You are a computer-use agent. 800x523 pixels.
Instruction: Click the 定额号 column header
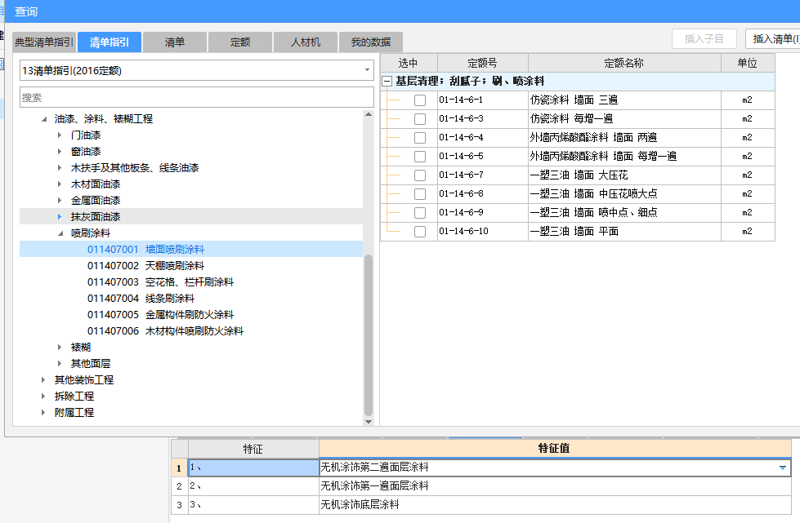click(x=483, y=63)
